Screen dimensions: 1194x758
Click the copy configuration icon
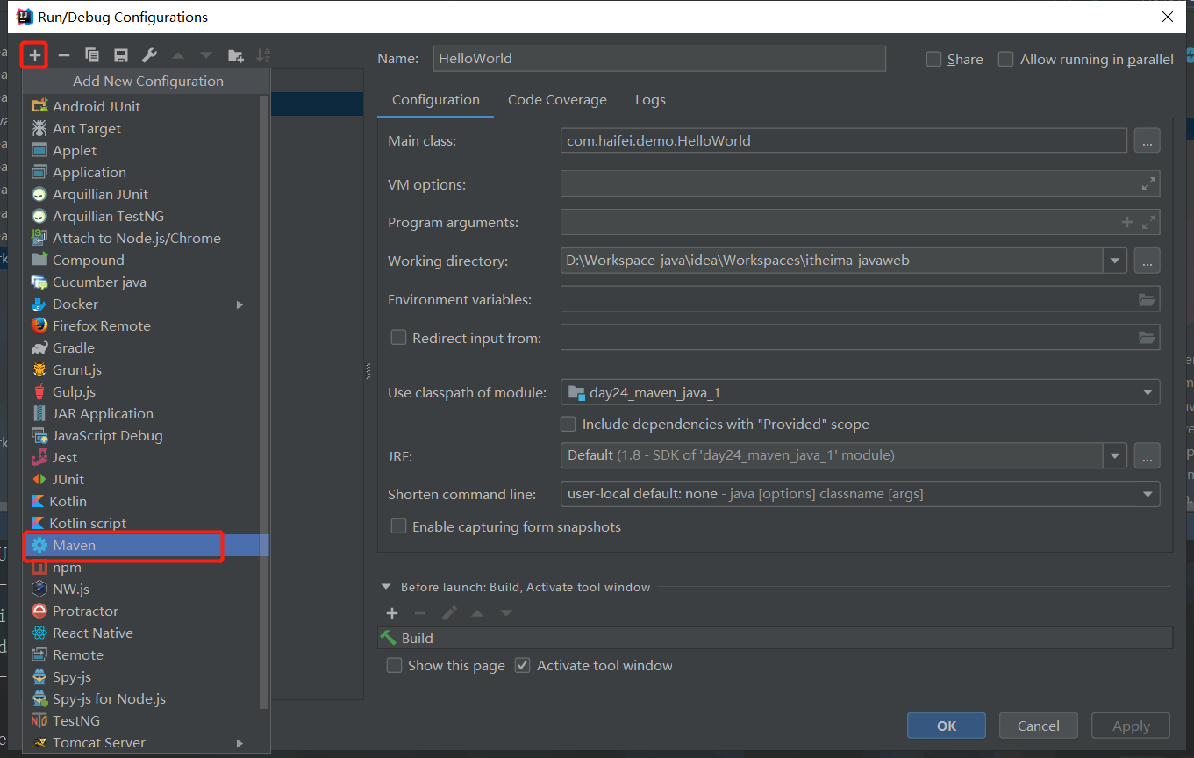tap(92, 55)
